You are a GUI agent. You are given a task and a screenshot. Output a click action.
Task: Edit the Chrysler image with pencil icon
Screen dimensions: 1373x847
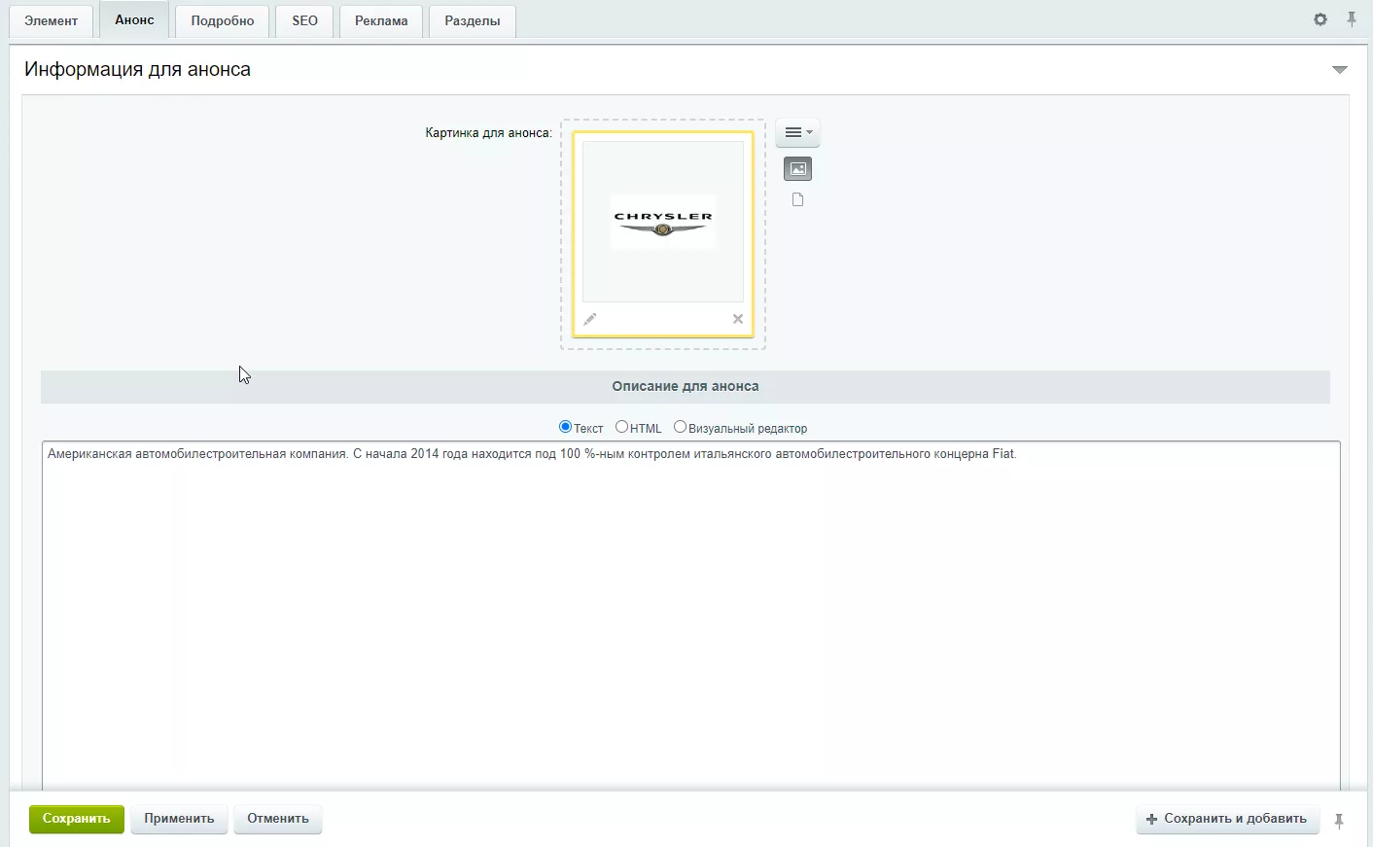coord(589,319)
